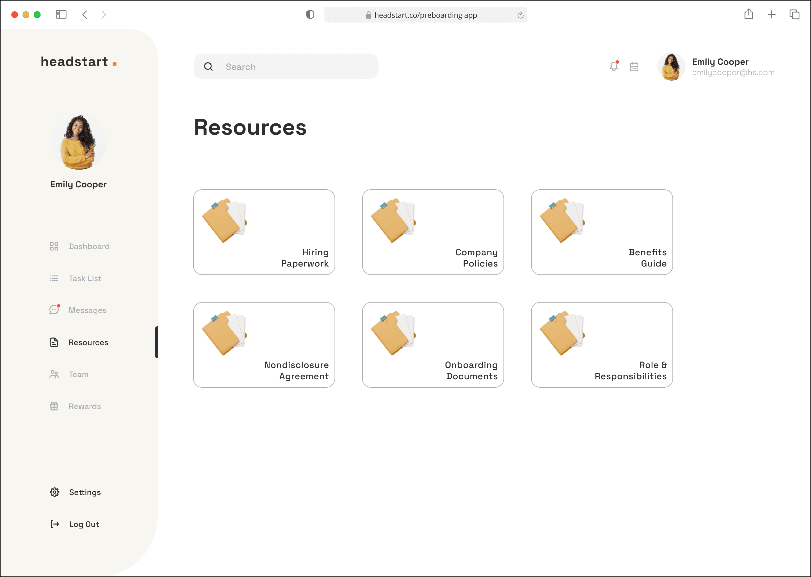The height and width of the screenshot is (577, 811).
Task: Click the Rewards gift icon
Action: click(x=54, y=406)
